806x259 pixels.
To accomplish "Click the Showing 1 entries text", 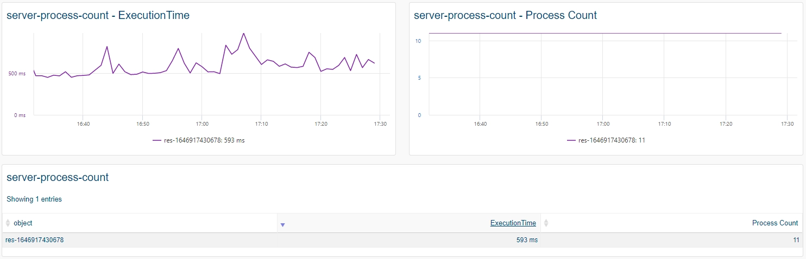I will 34,199.
